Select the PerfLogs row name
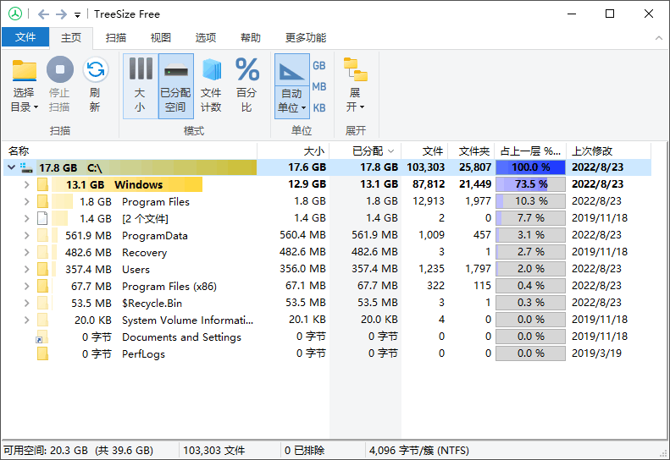 click(x=143, y=353)
